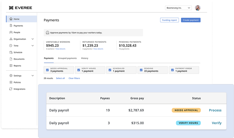This screenshot has height=138, width=234.
Task: Uncheck the Pending 22 payments checkbox
Action: pos(141,70)
